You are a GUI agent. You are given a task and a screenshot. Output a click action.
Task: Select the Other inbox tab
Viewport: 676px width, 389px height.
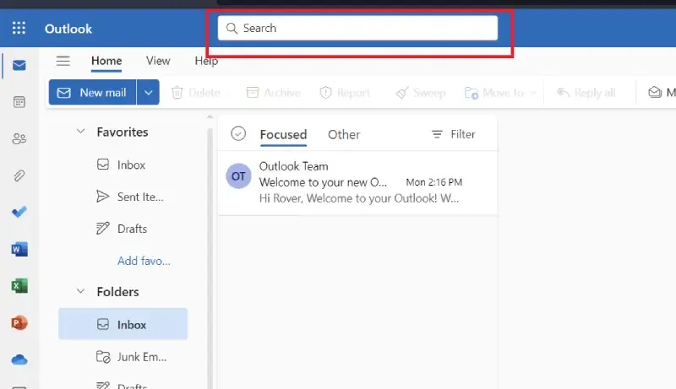(344, 134)
